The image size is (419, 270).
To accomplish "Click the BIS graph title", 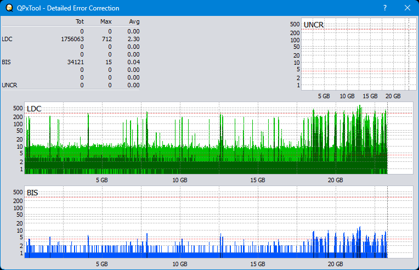I will pos(32,193).
